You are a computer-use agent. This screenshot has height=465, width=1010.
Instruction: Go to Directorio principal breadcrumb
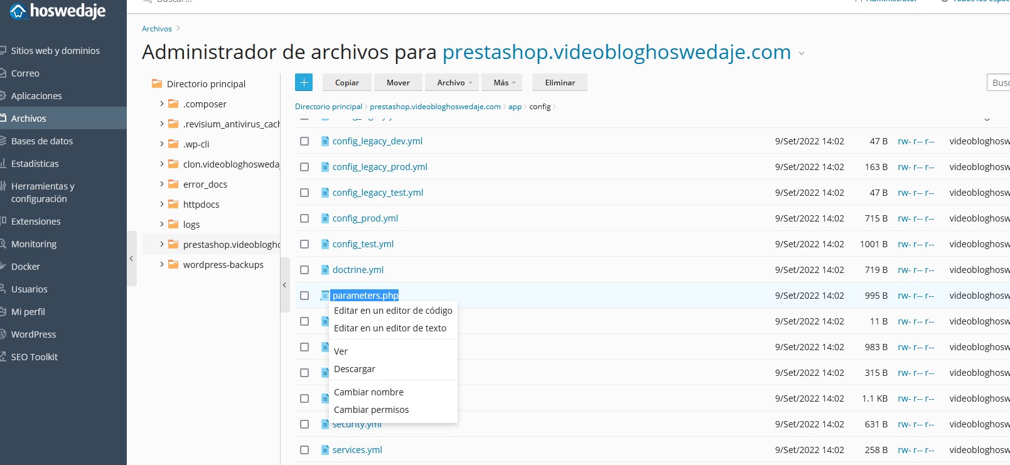click(328, 107)
